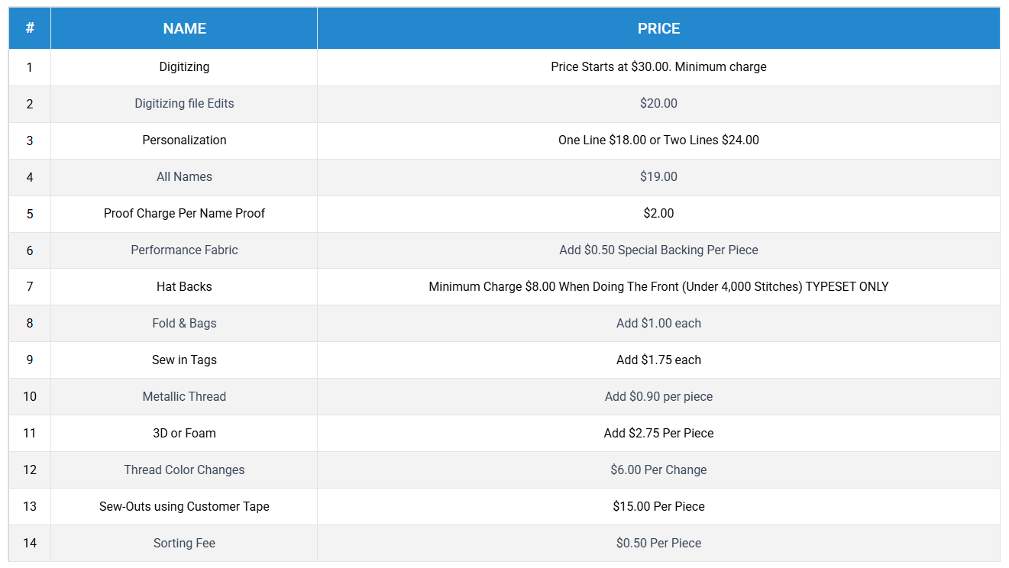Click Proof Charge Per Name Proof

184,214
